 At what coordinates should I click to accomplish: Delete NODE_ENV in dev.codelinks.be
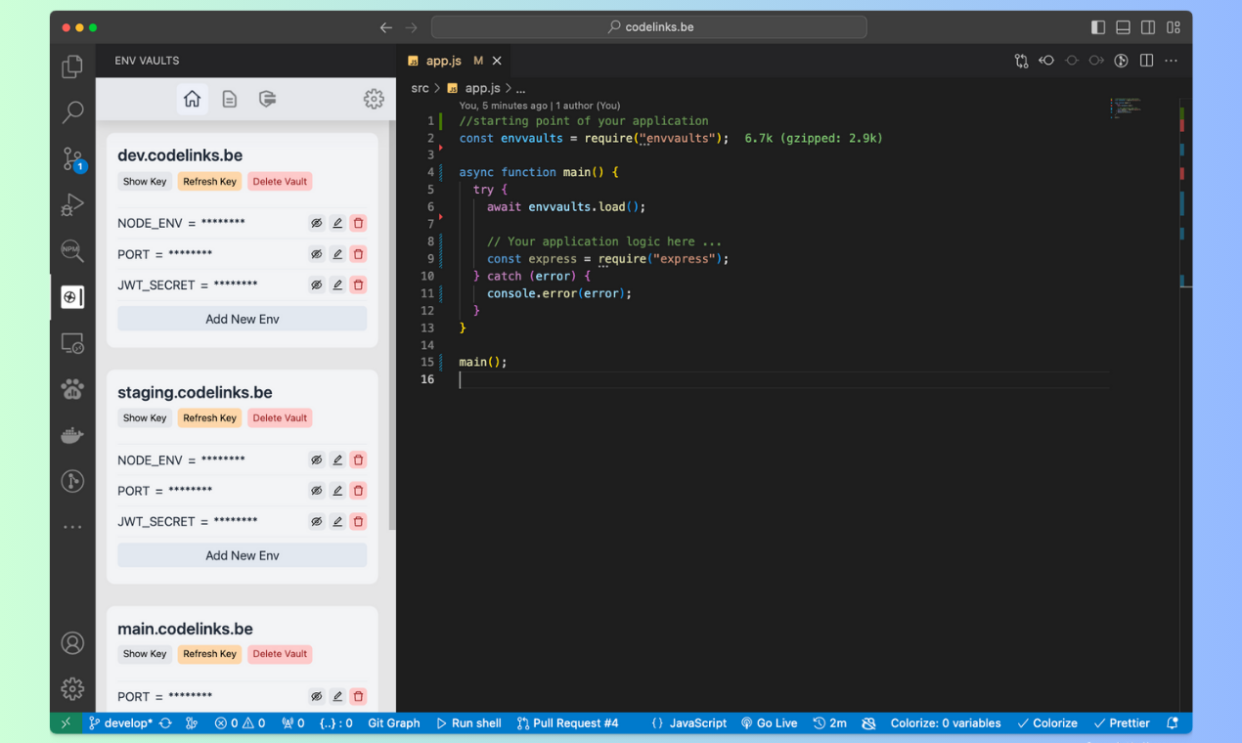(x=358, y=223)
